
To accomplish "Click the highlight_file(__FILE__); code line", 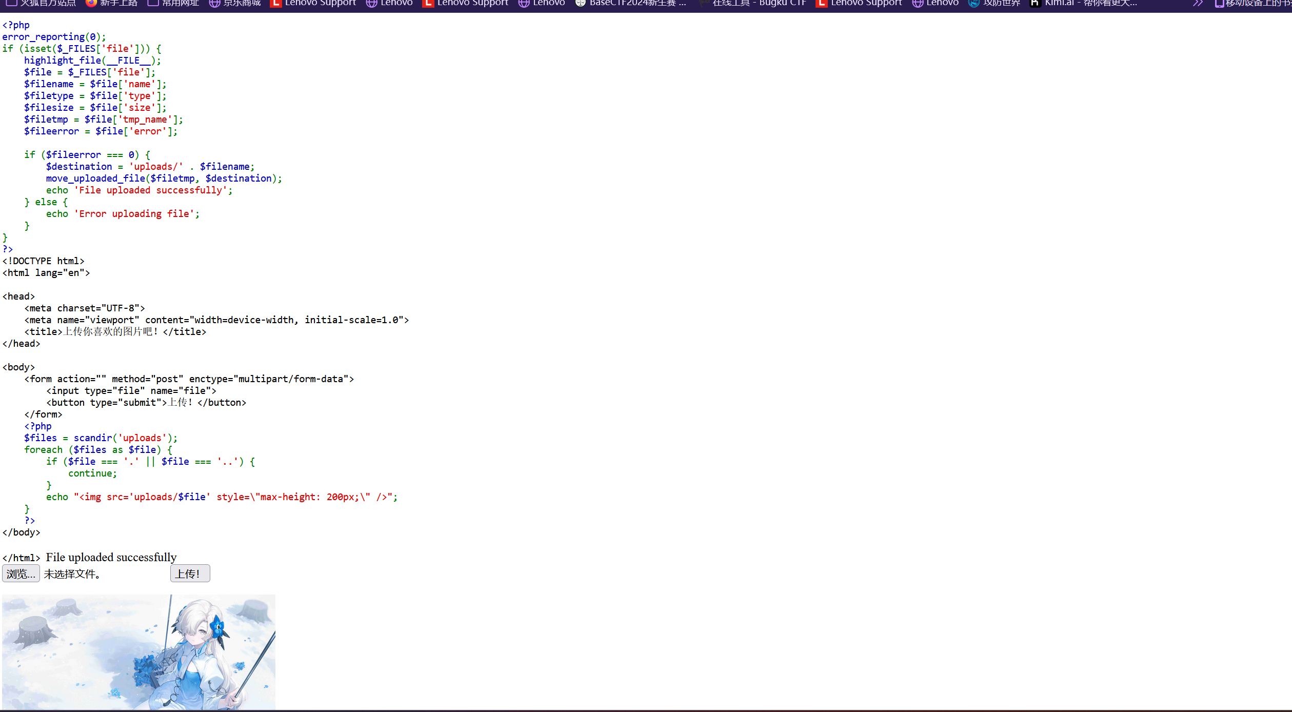I will (x=92, y=61).
